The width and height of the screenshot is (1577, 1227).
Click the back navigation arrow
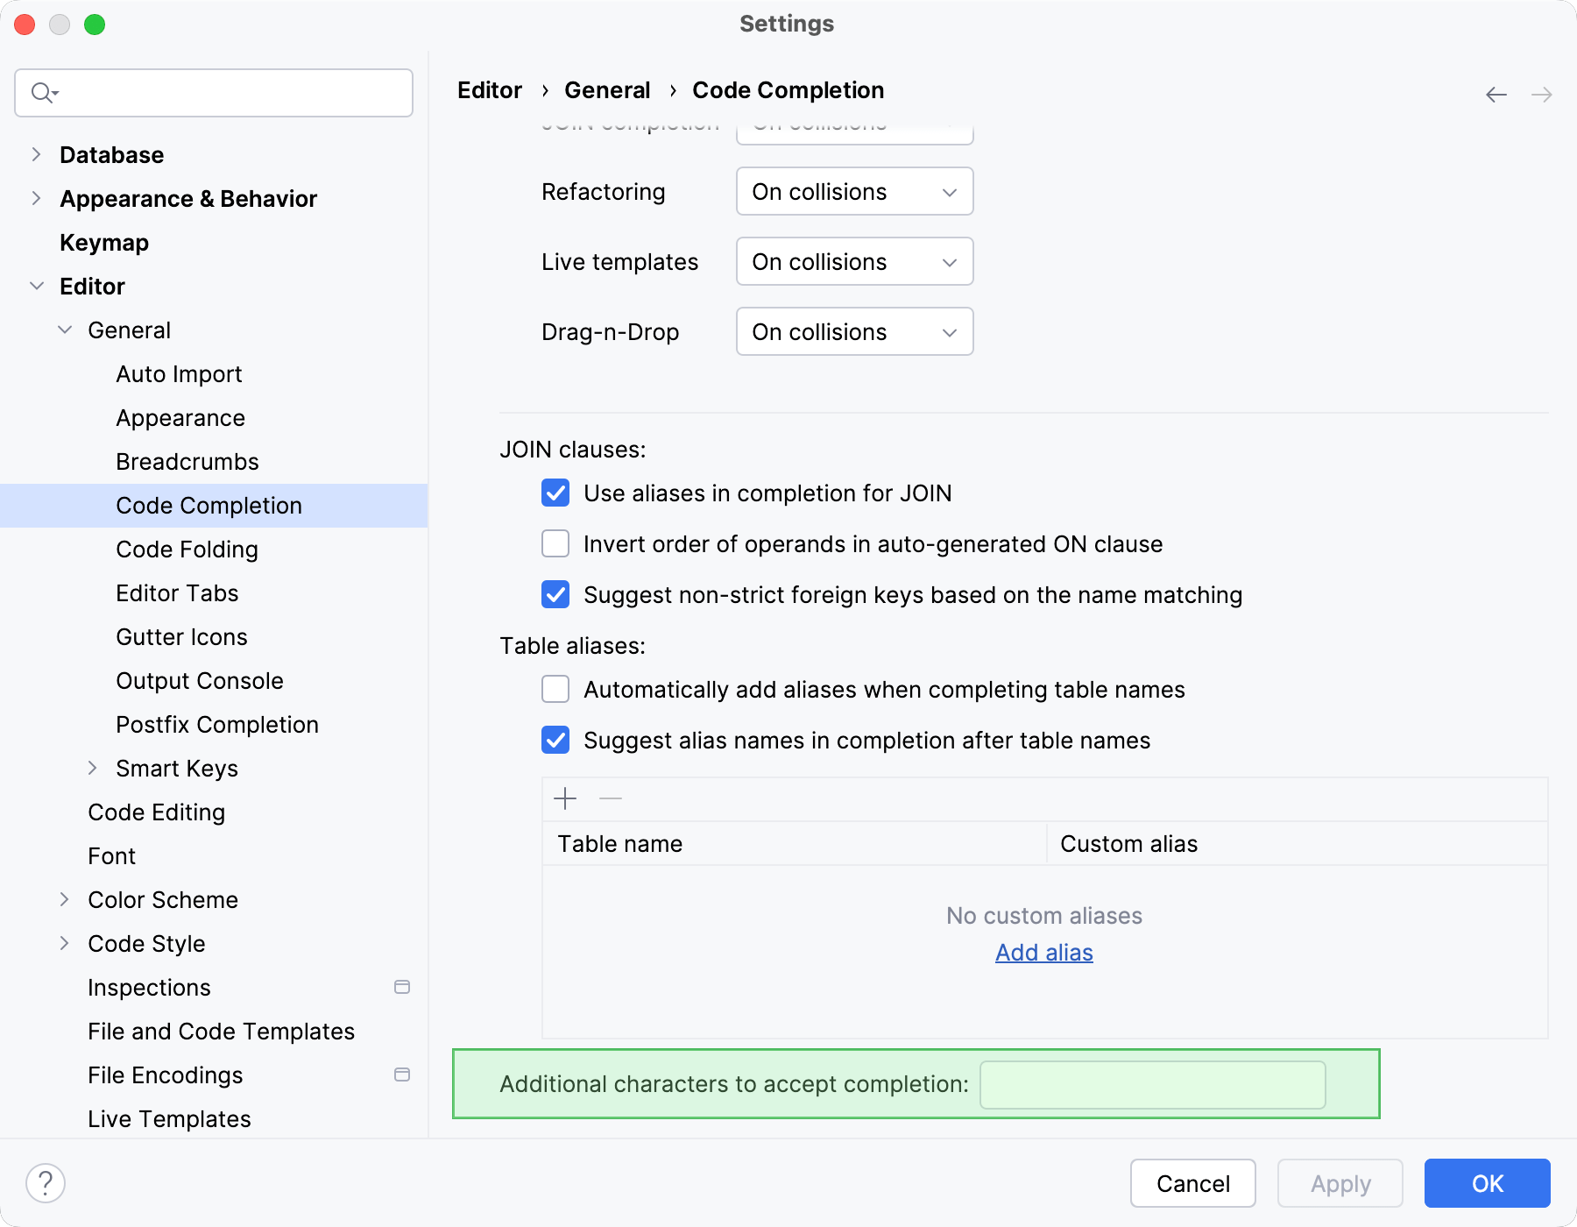pos(1496,94)
